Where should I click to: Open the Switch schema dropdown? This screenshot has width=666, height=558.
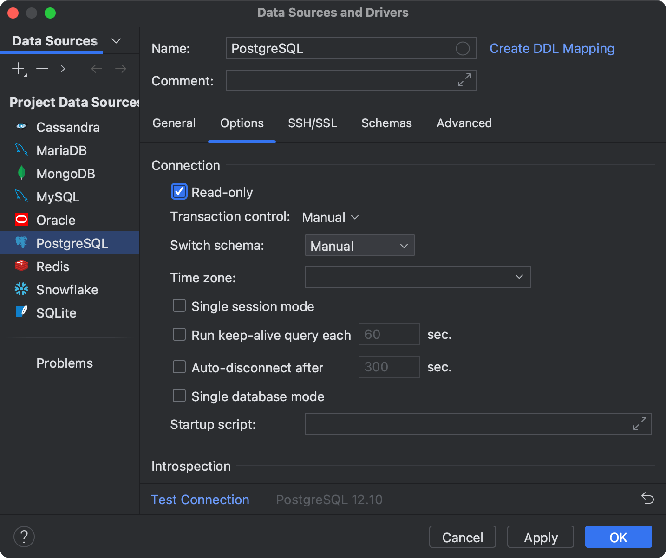[x=359, y=245]
